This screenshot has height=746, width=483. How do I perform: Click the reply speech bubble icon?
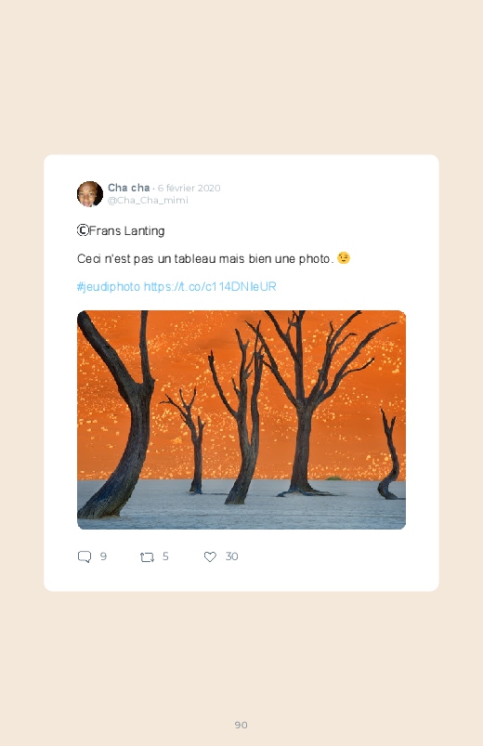[85, 556]
